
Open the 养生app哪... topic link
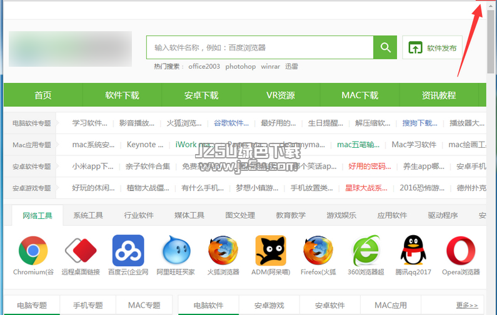[x=424, y=166]
